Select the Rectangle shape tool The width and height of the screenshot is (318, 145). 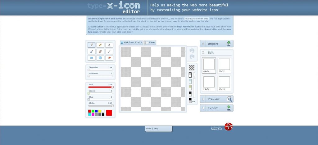click(x=91, y=58)
